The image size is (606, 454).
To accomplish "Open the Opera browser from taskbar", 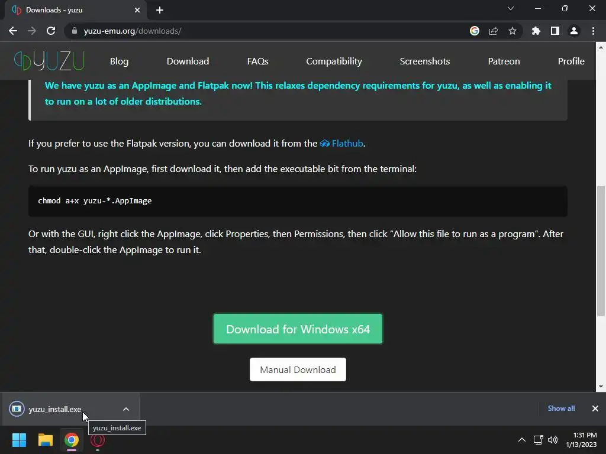I will pos(98,440).
